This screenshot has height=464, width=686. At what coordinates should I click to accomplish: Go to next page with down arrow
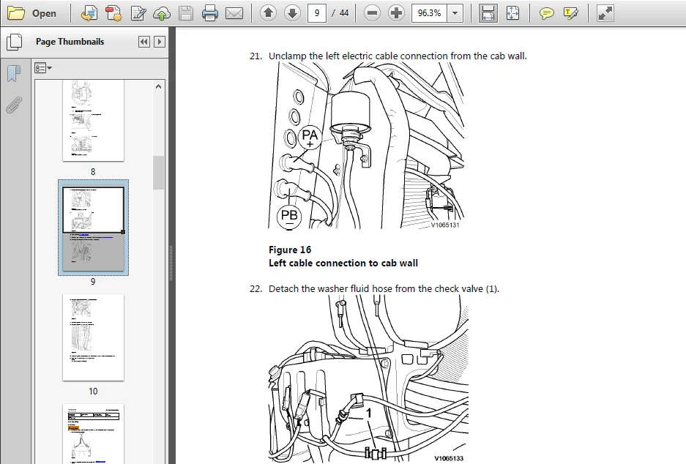pos(292,12)
